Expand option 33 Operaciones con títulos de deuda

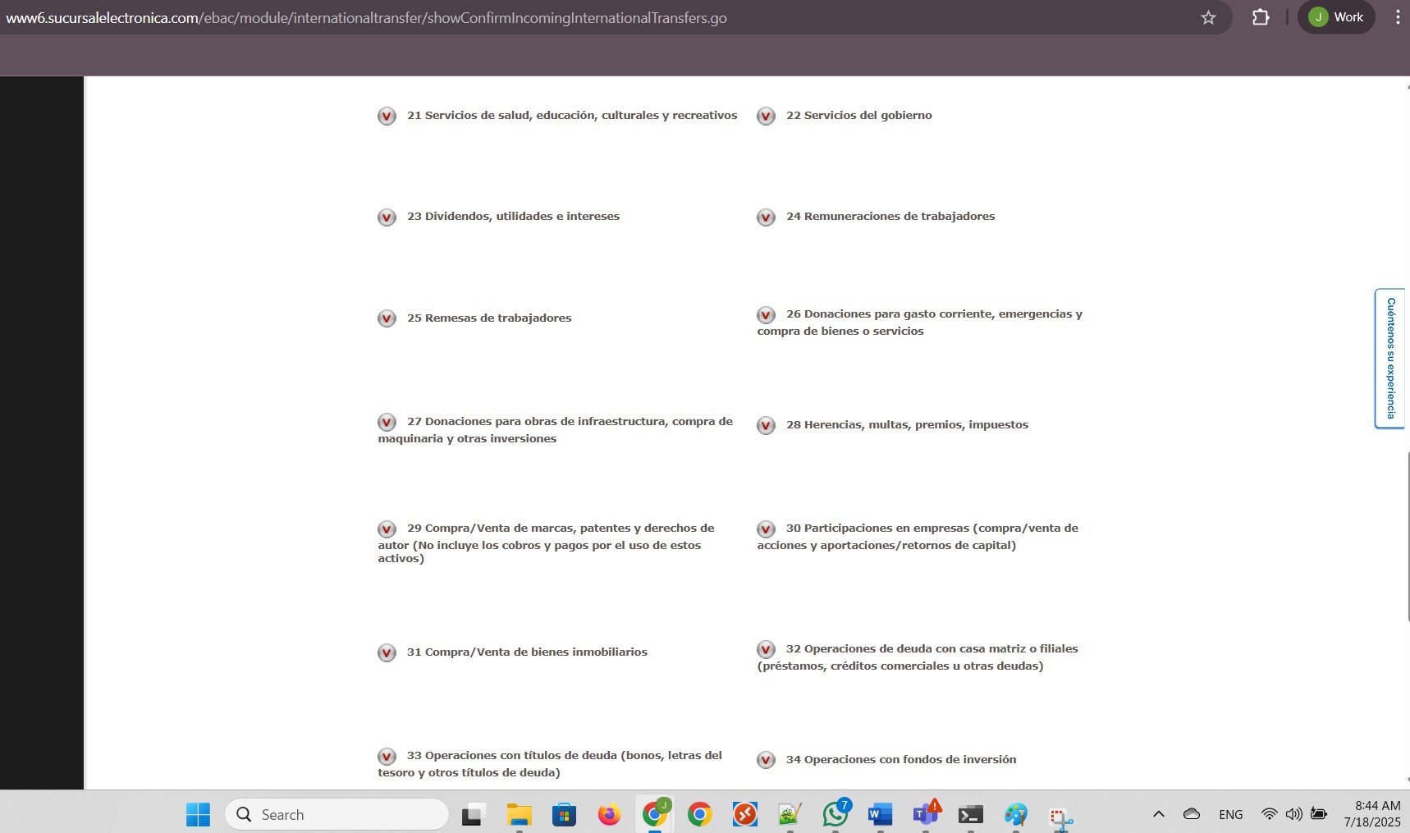pos(387,756)
